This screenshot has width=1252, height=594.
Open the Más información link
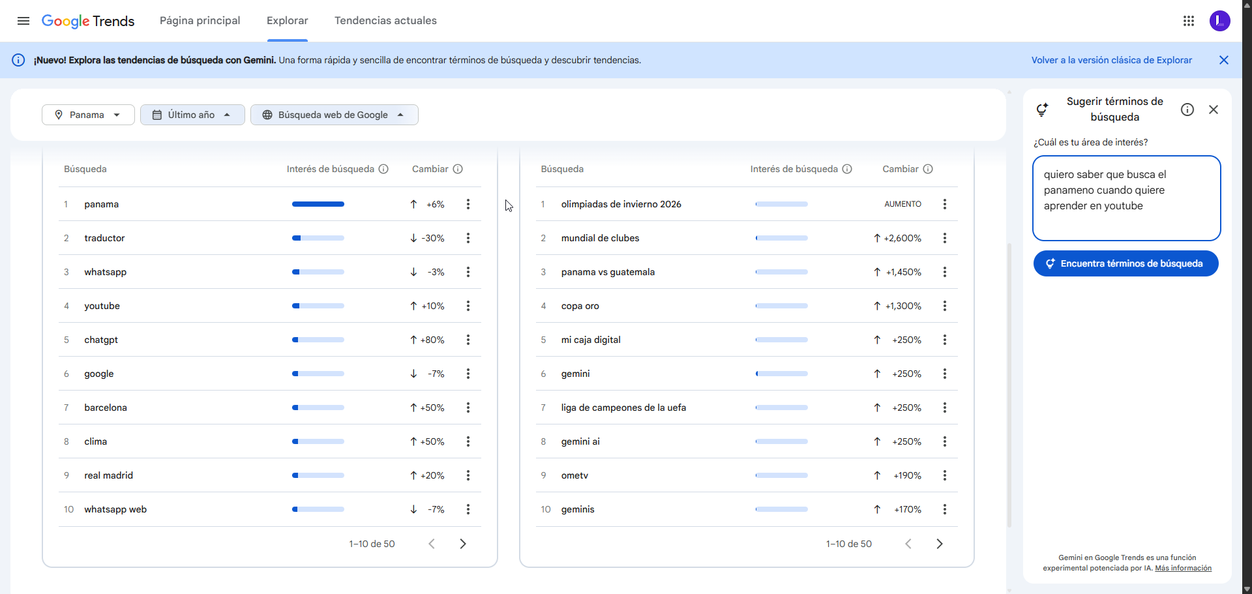pos(1183,568)
